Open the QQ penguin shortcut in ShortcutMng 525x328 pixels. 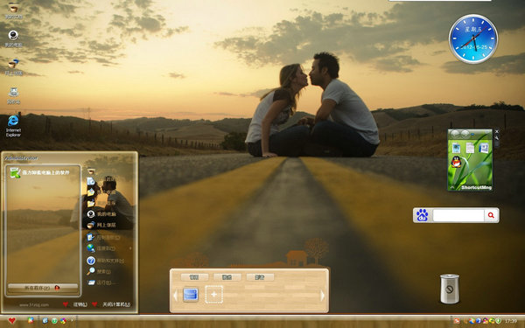[456, 162]
